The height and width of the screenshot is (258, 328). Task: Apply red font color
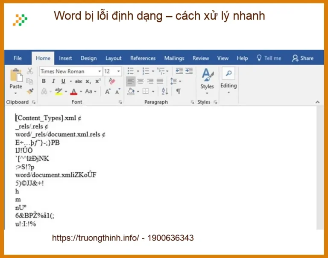click(73, 92)
